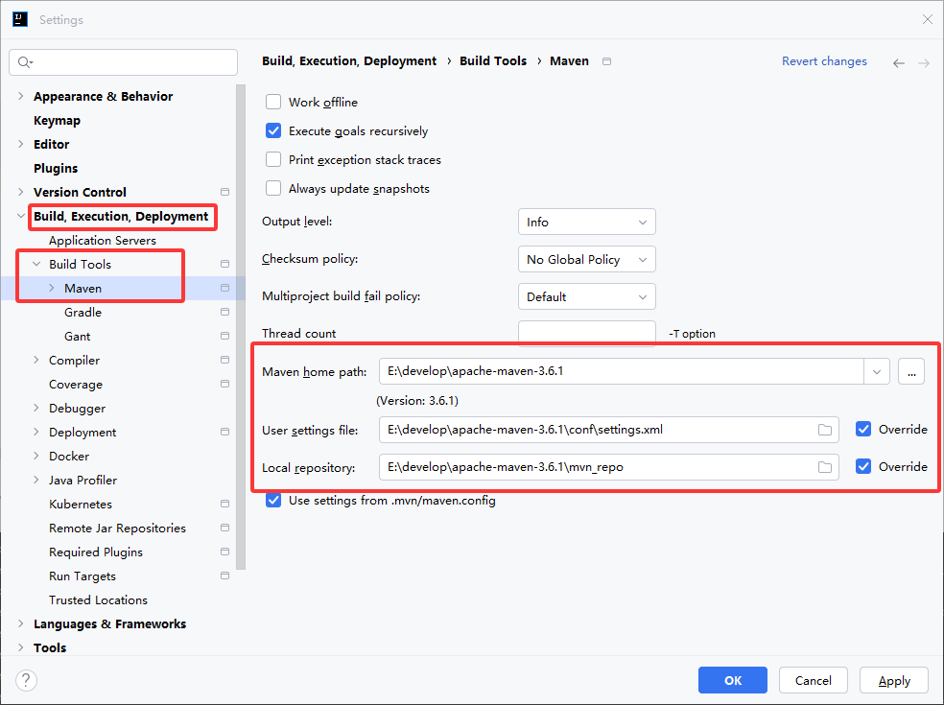944x705 pixels.
Task: Click the settings search field
Action: pos(124,62)
